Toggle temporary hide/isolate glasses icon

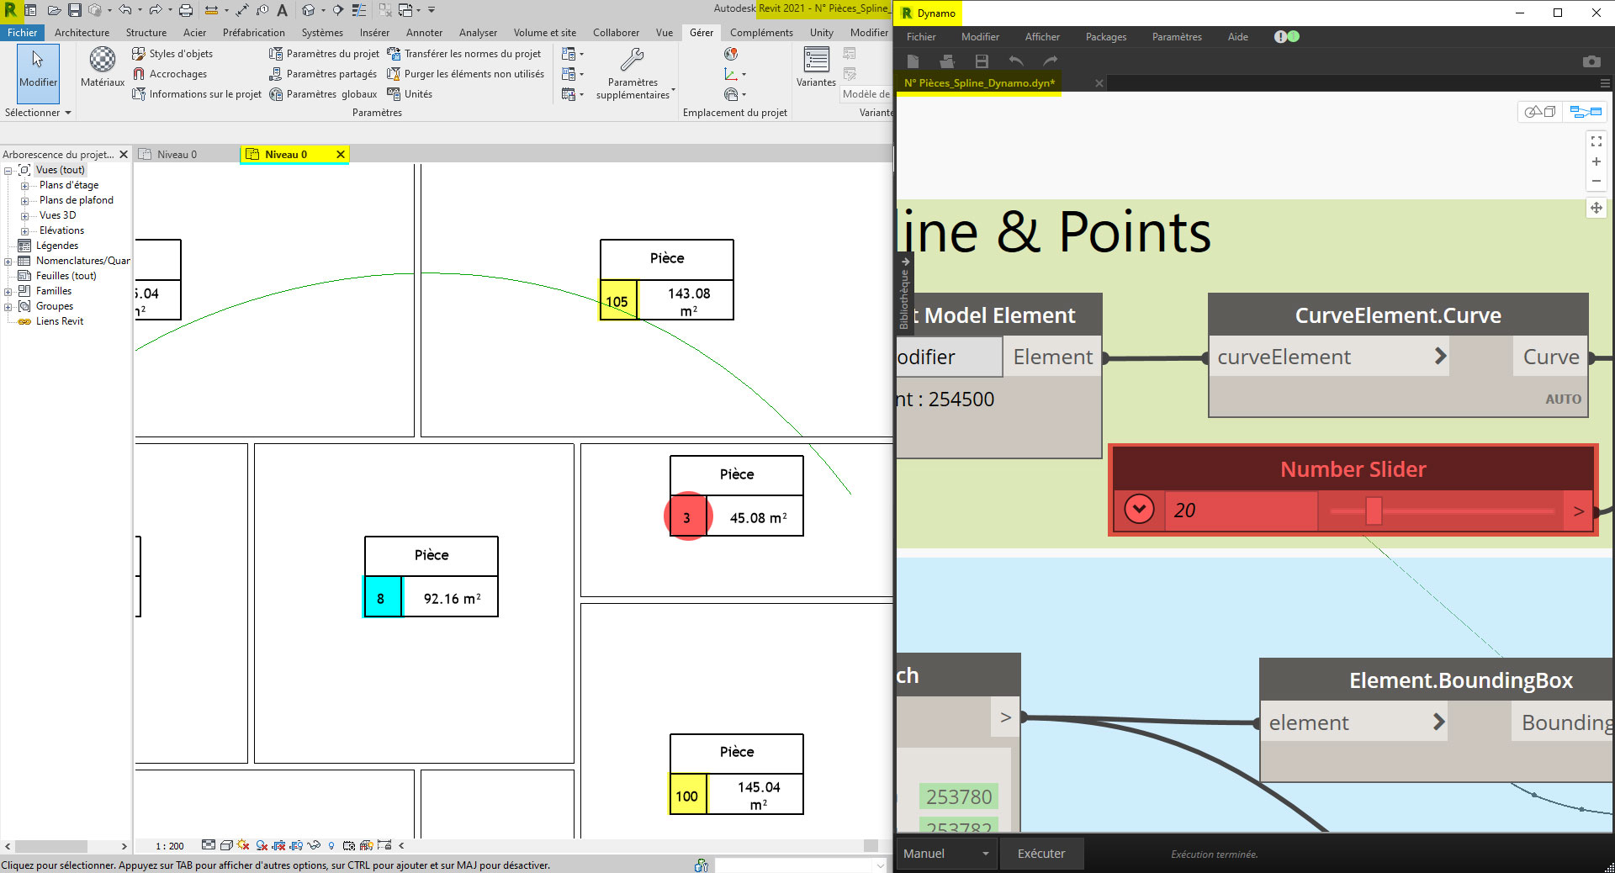[314, 845]
